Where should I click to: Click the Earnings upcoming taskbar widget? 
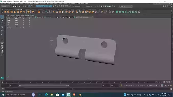tap(132, 95)
